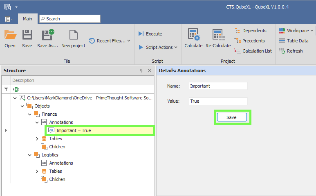316x196 pixels.
Task: Select the Main ribbon tab
Action: (27, 19)
